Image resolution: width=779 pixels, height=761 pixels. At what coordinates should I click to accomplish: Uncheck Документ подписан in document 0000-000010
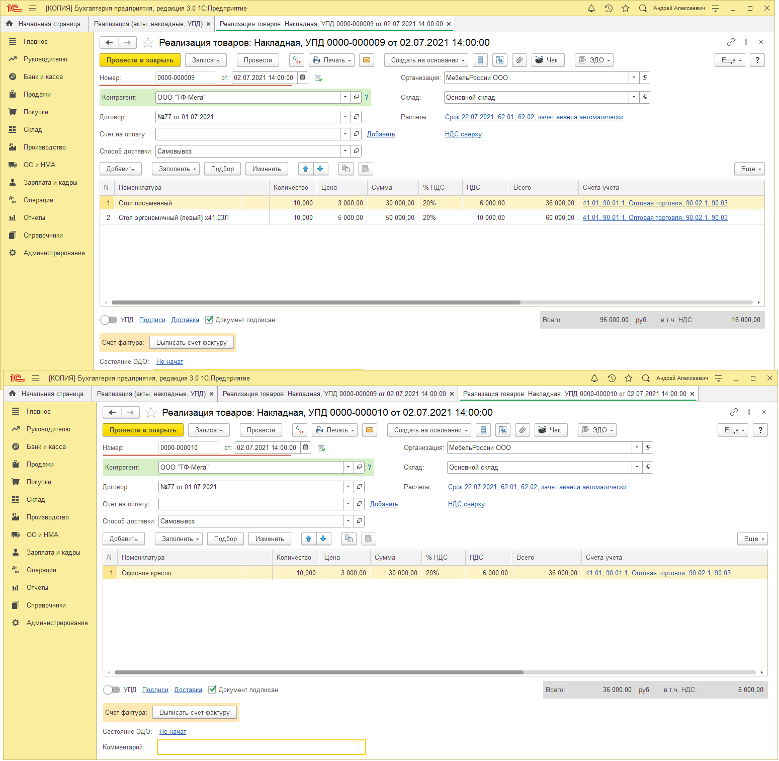(x=212, y=690)
